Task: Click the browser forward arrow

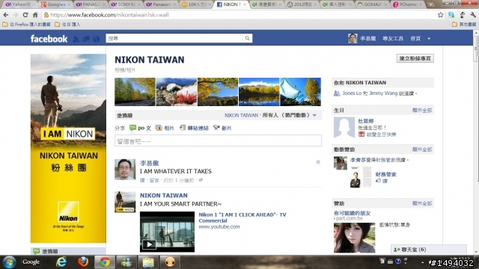Action: pyautogui.click(x=15, y=15)
